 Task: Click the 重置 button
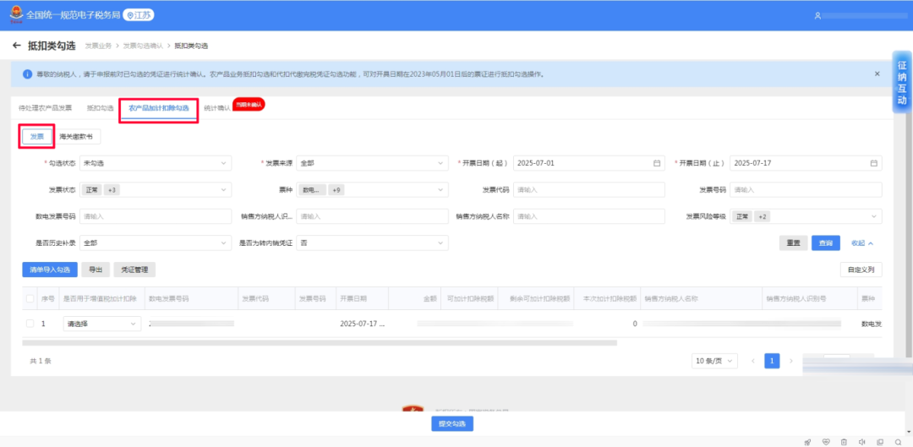point(793,243)
